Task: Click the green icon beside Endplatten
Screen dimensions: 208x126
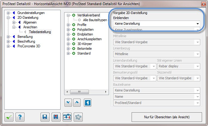Action: pyautogui.click(x=74, y=34)
